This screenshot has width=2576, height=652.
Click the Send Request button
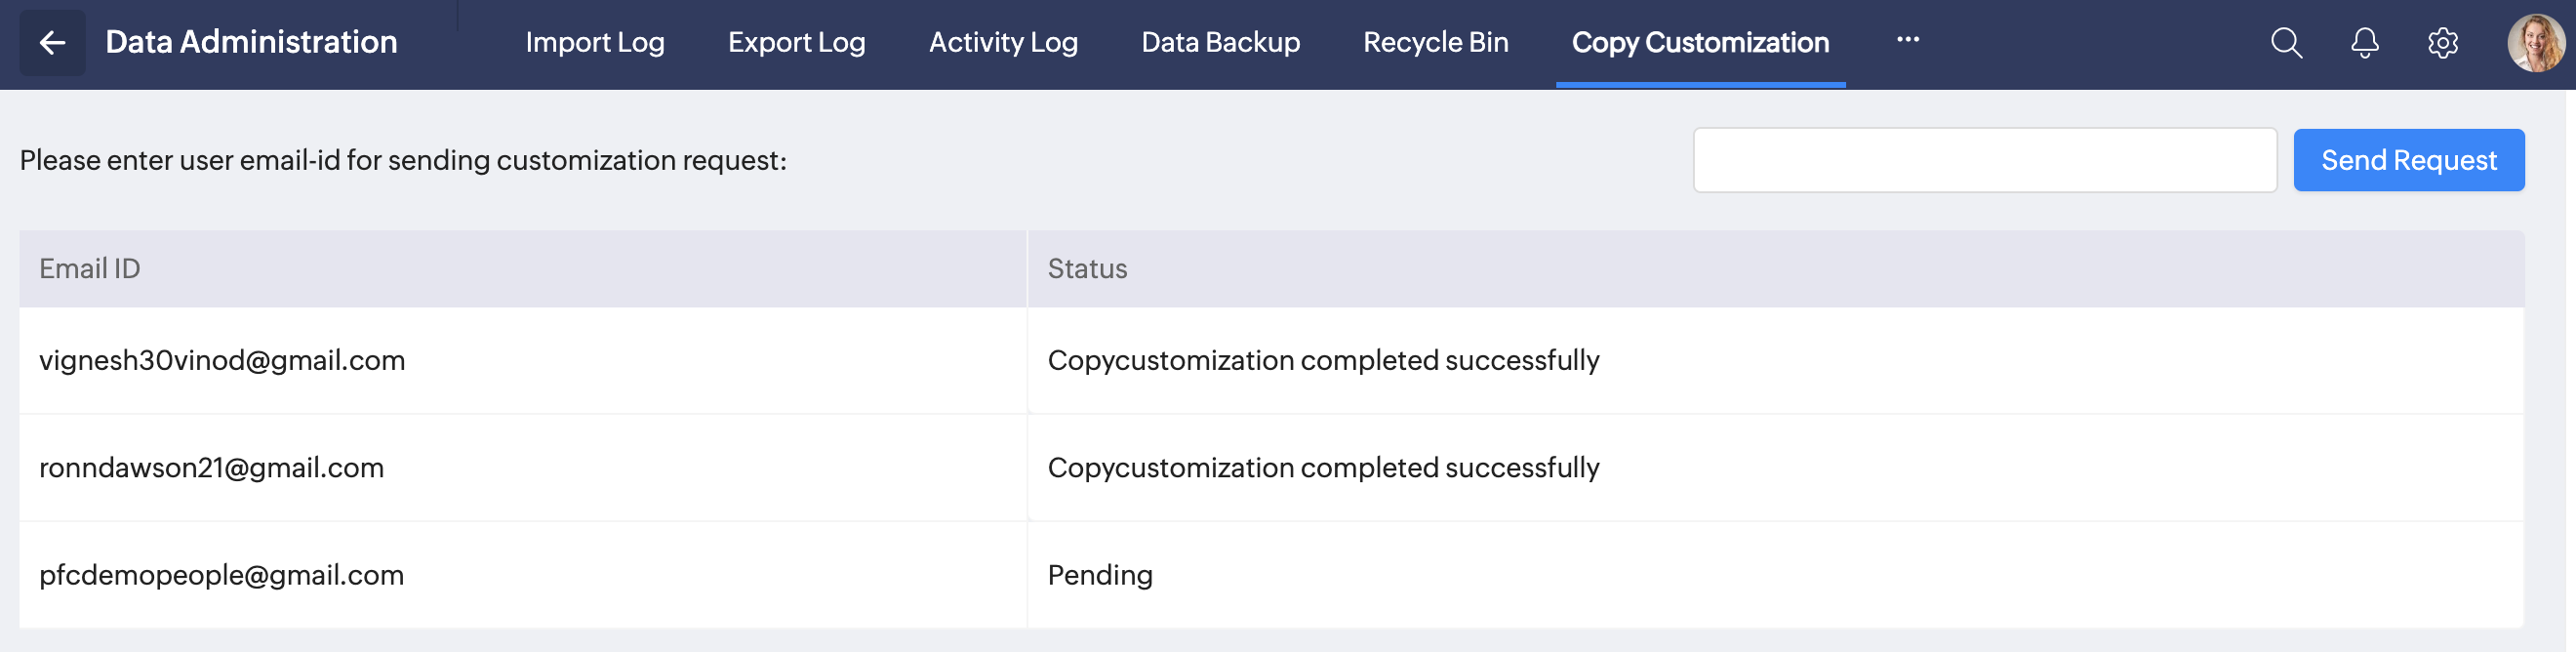(2408, 160)
